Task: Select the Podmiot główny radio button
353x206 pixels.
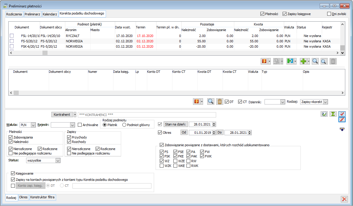Action: pyautogui.click(x=124, y=125)
